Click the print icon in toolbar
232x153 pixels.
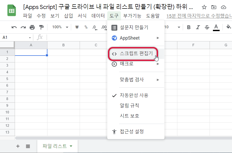point(32,27)
